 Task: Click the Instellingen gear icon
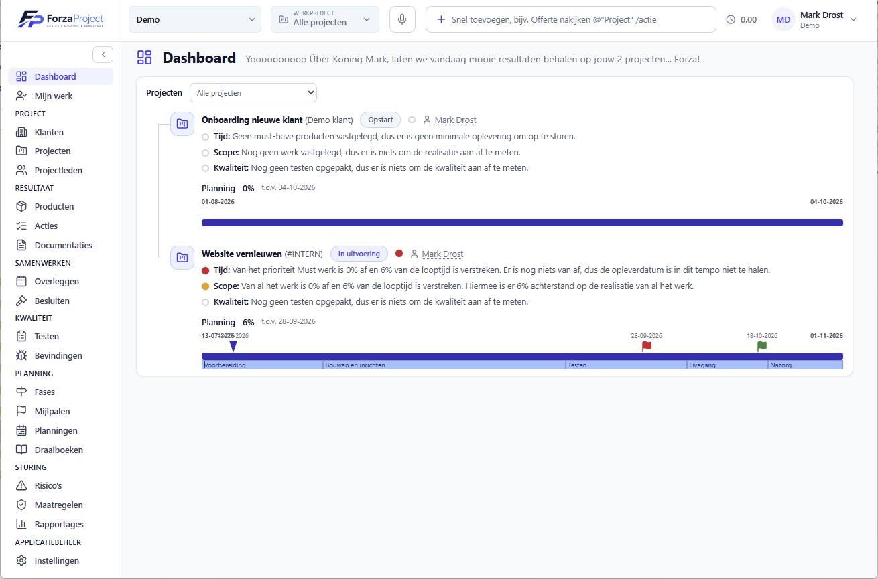[21, 560]
